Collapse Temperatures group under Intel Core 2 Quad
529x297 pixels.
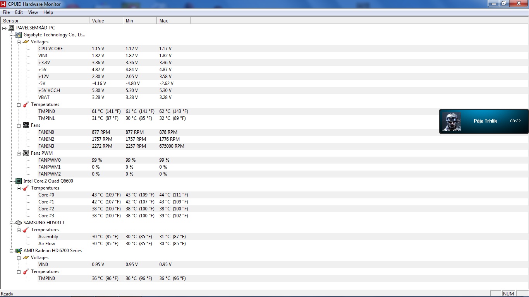(19, 188)
